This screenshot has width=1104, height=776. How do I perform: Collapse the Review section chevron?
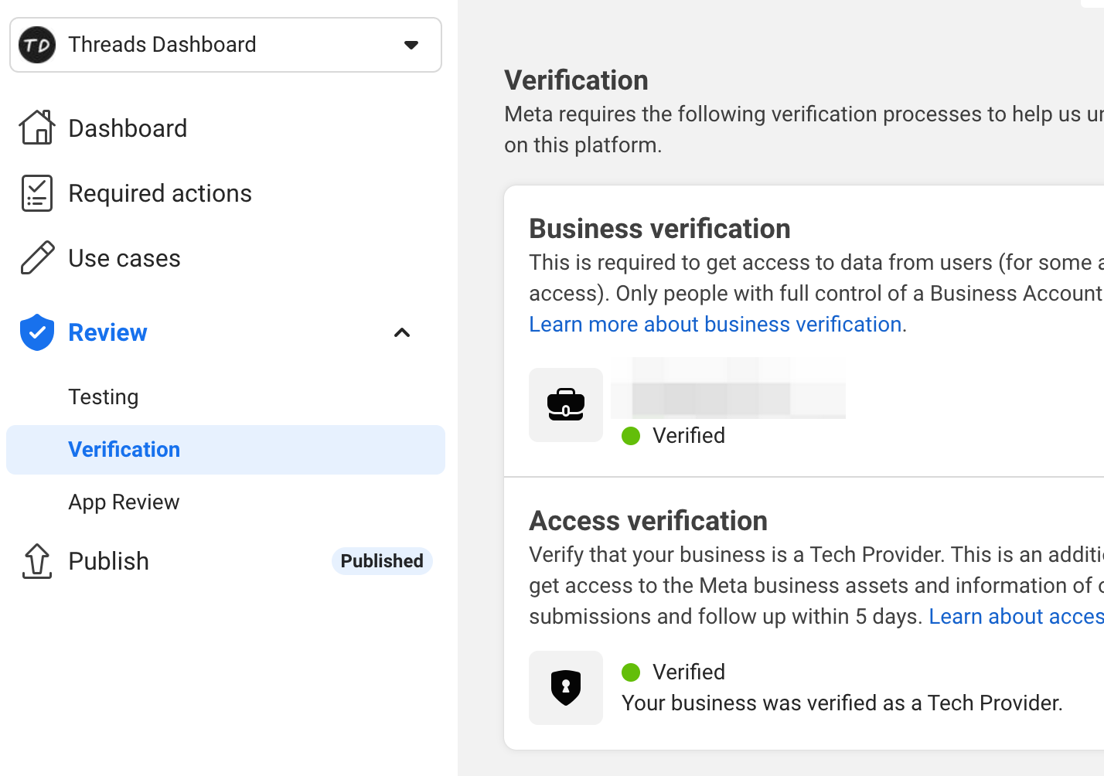pyautogui.click(x=402, y=333)
